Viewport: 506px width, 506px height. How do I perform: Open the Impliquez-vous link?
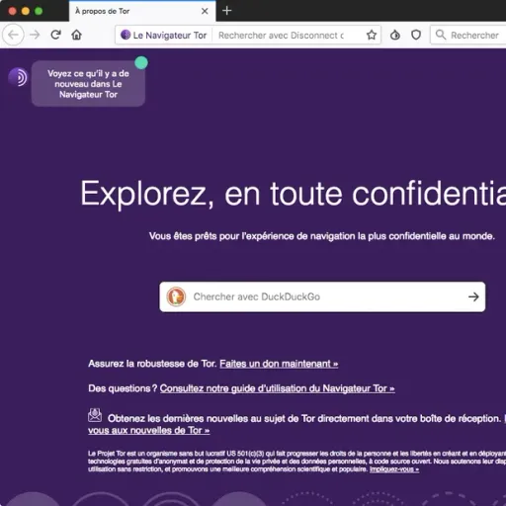[x=394, y=469]
